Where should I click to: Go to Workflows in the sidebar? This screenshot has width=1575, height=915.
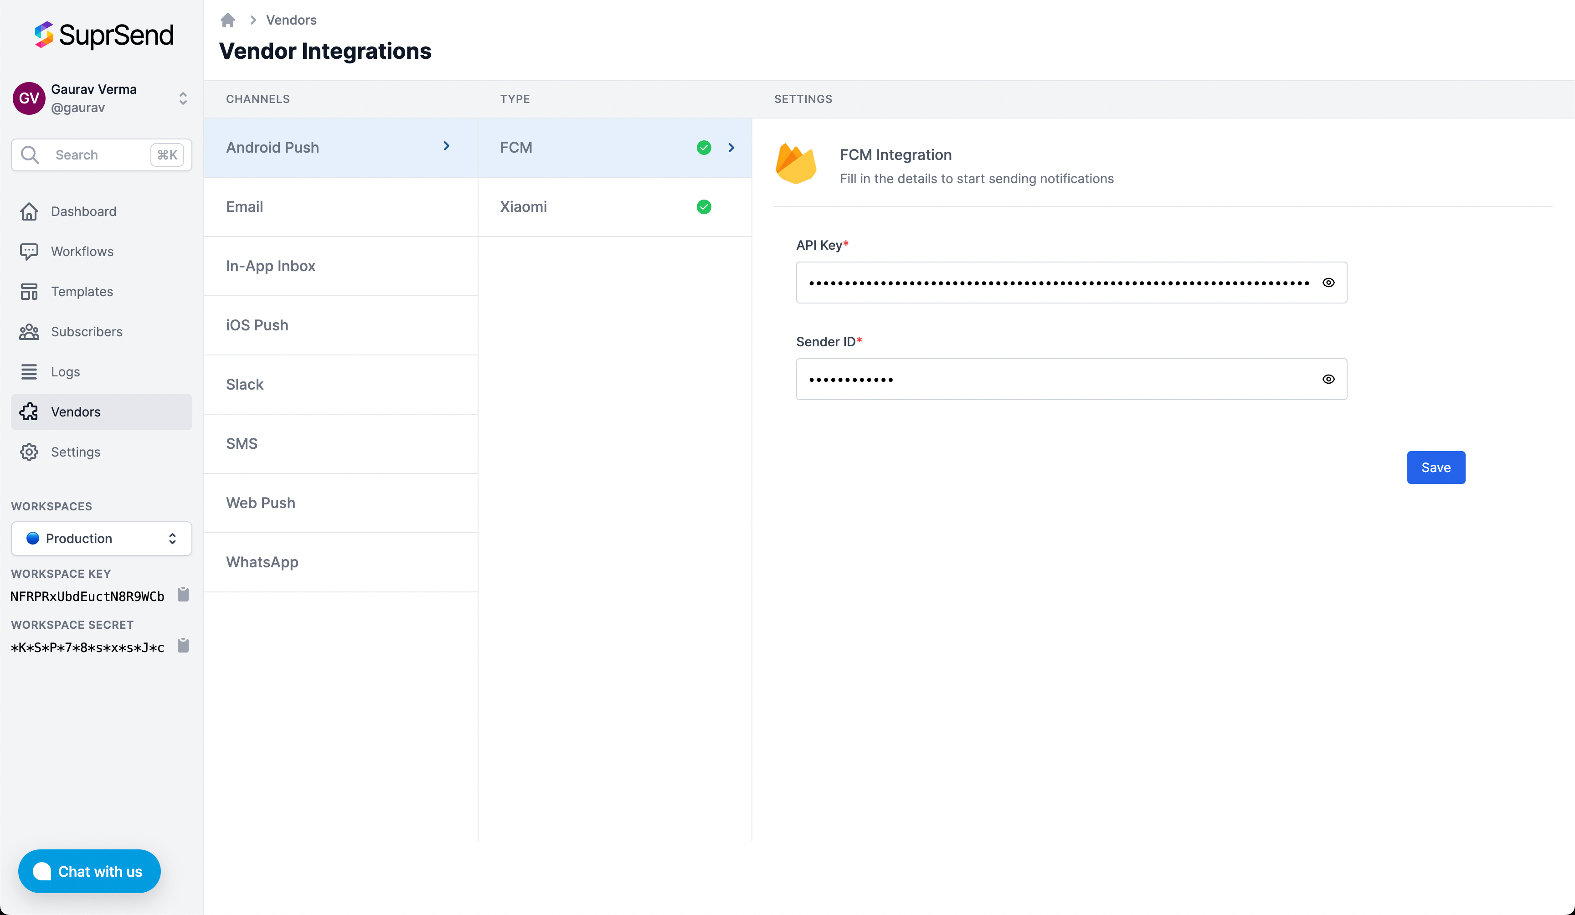[x=82, y=251]
